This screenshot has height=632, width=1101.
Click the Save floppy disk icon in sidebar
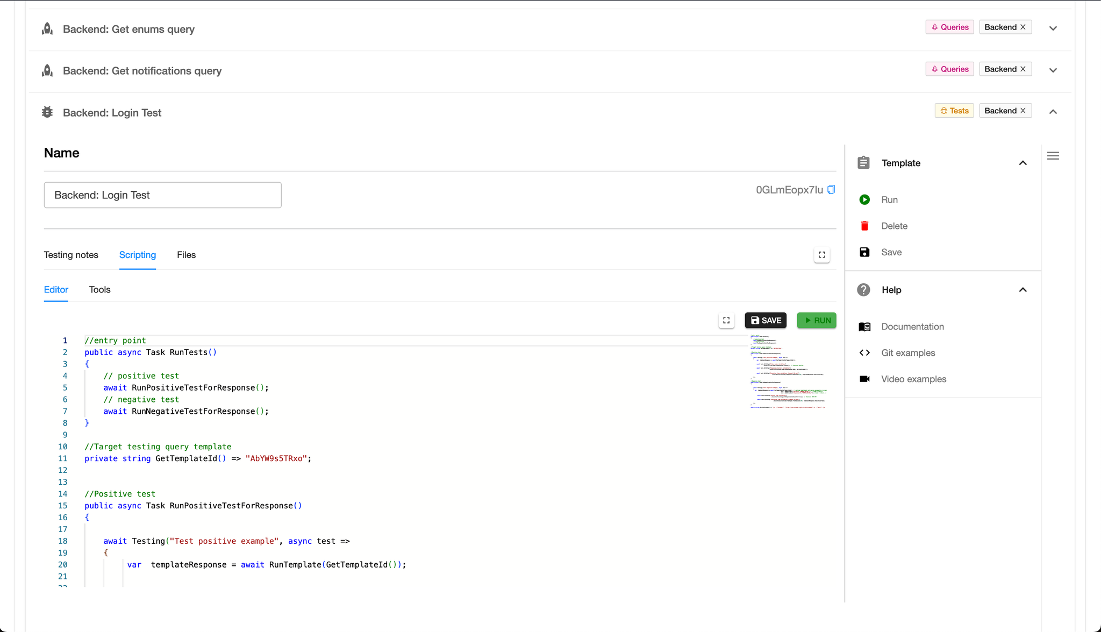pyautogui.click(x=864, y=253)
